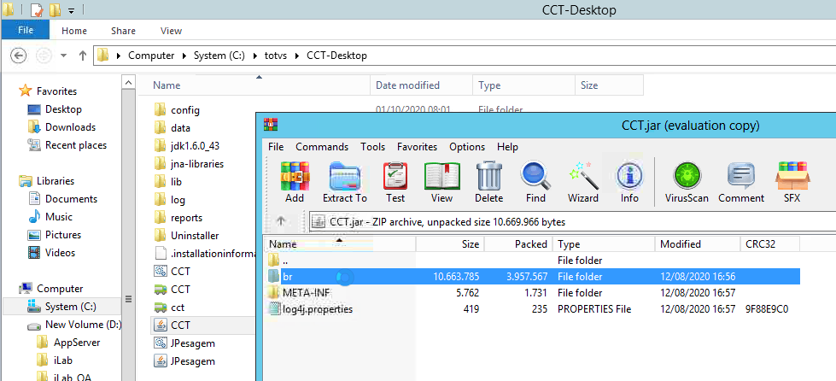Screen dimensions: 836x381
Task: Click WinRAR title bar app icon
Action: [x=271, y=126]
